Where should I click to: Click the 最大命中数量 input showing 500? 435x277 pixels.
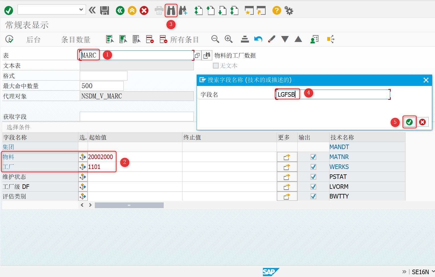point(102,86)
